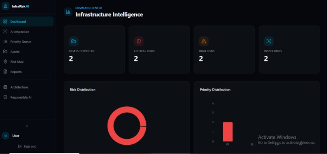Click the y-axis value 3 in Priority chart
The image size is (327, 154).
click(213, 113)
